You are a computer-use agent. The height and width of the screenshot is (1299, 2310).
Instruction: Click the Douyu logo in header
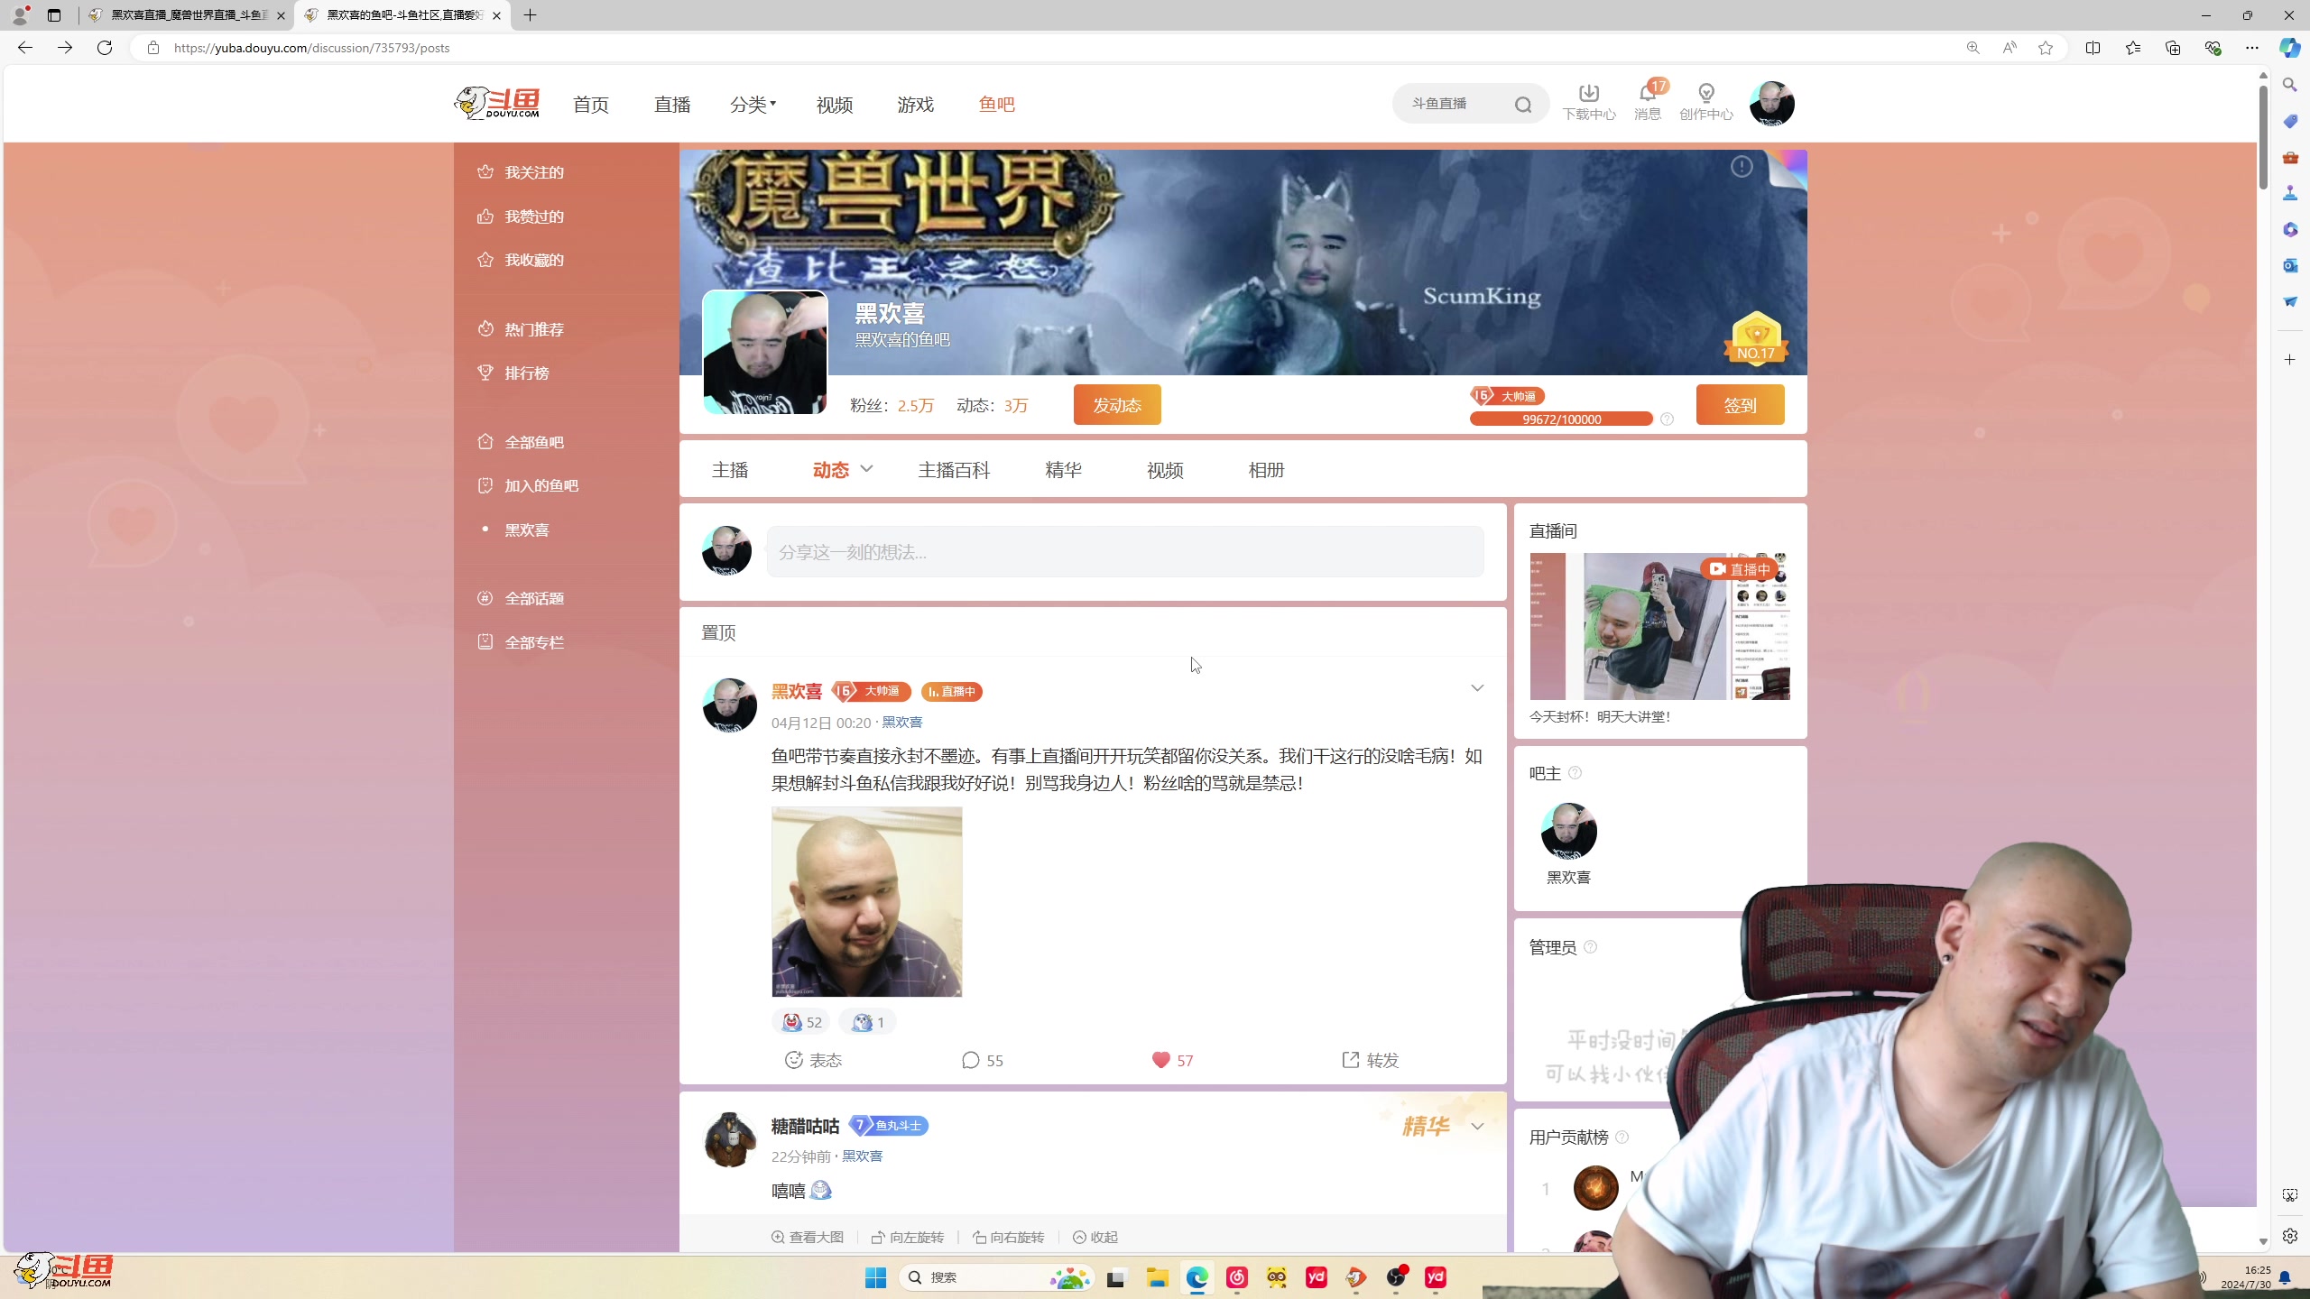497,104
